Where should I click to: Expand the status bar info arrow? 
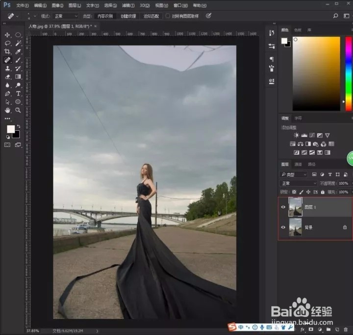point(97,331)
